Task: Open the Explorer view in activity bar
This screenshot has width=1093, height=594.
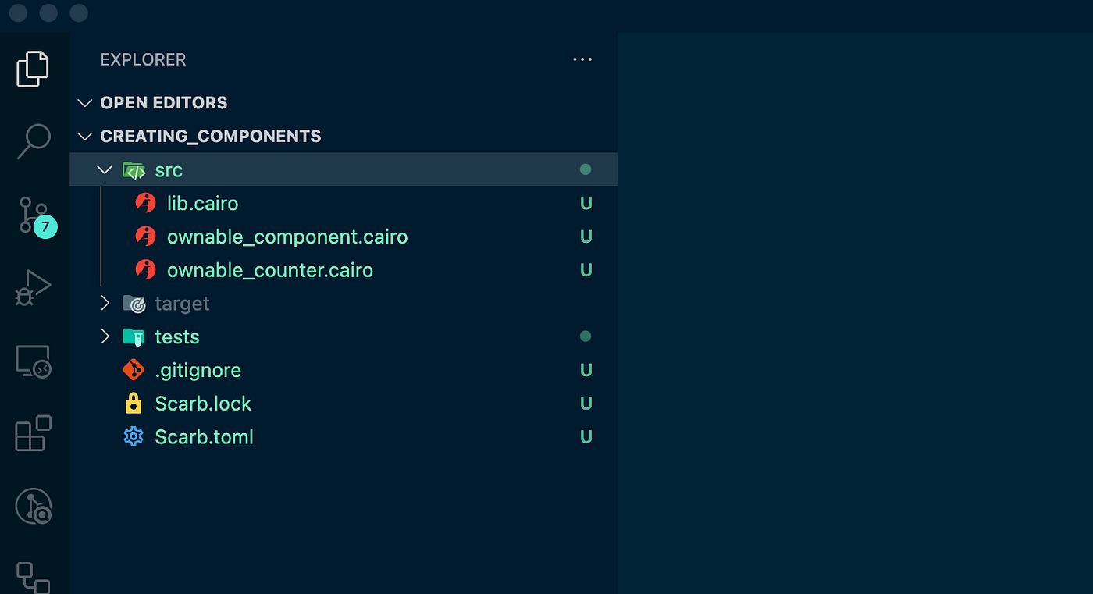Action: [33, 69]
